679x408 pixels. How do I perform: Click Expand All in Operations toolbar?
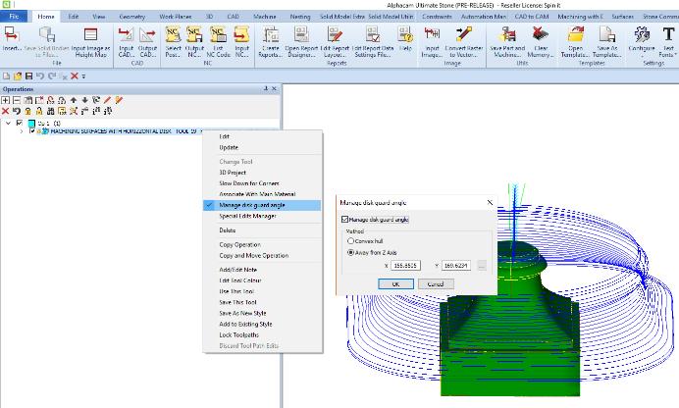[6, 100]
